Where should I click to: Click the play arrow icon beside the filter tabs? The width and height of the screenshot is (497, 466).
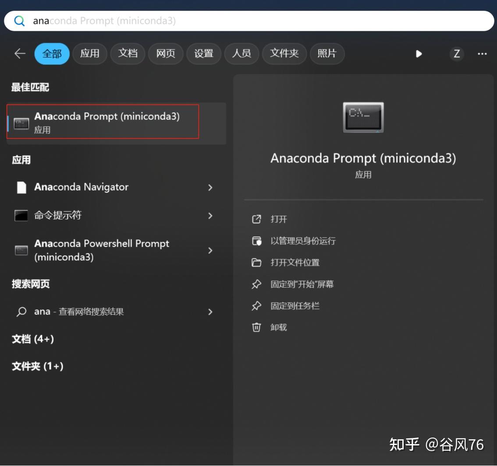pyautogui.click(x=419, y=53)
